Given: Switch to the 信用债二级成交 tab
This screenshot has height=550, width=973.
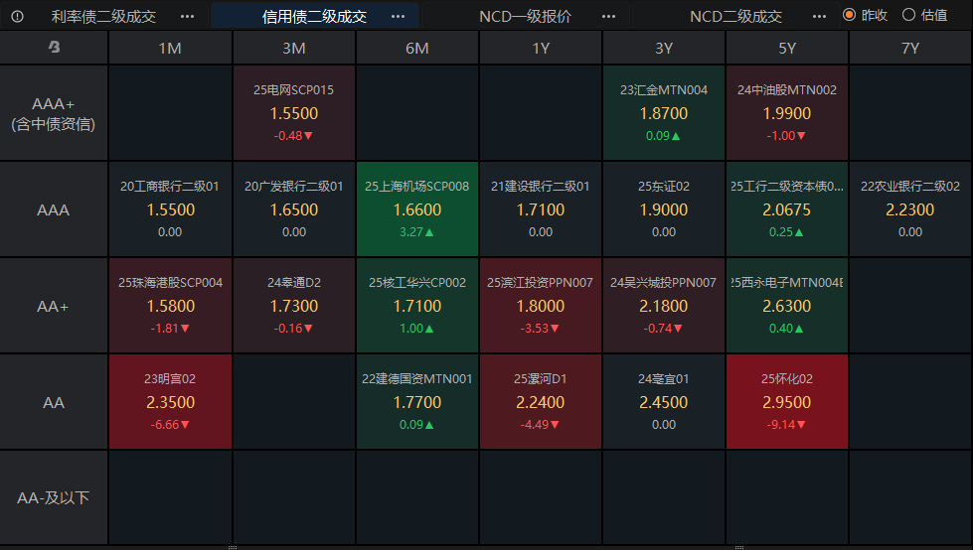Looking at the screenshot, I should pos(314,16).
